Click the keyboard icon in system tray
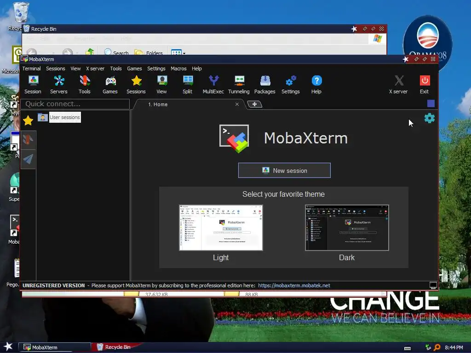This screenshot has height=353, width=471. coord(408,348)
